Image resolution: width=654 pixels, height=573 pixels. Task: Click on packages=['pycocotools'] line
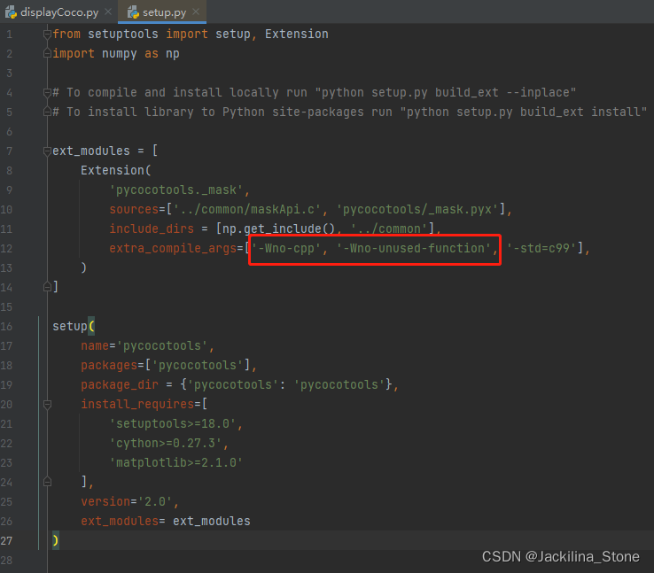coord(169,366)
